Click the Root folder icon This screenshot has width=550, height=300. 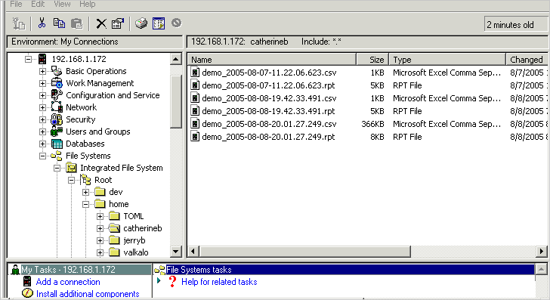[85, 180]
